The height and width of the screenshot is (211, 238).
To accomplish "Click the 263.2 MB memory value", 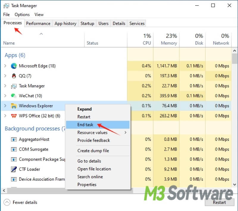I will coord(168,116).
